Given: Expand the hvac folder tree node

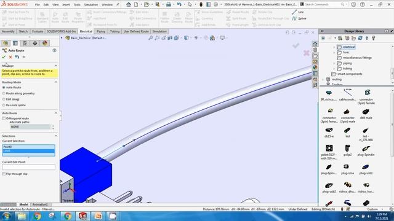Looking at the screenshot, I should 334,53.
